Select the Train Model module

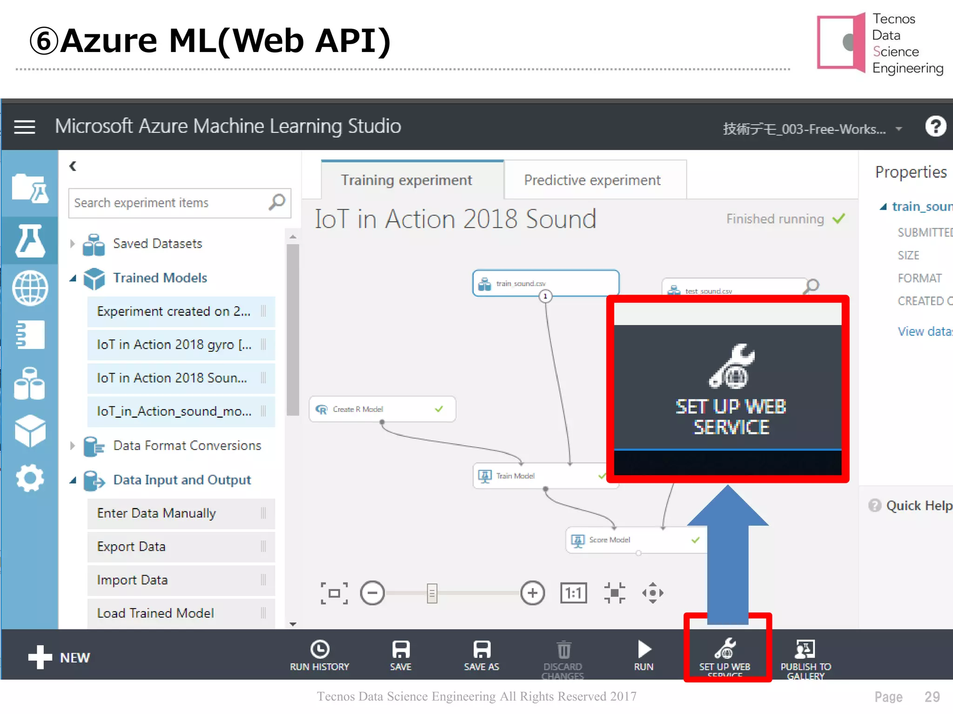coord(540,476)
